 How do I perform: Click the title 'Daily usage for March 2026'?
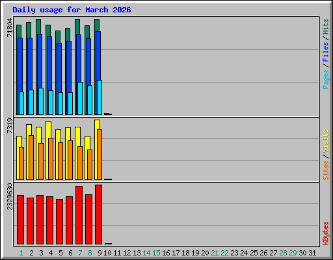[x=72, y=10]
